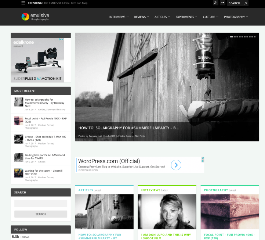Click the INTERVIEWS Latest heading
Image resolution: width=265 pixels, height=240 pixels.
[x=155, y=190]
